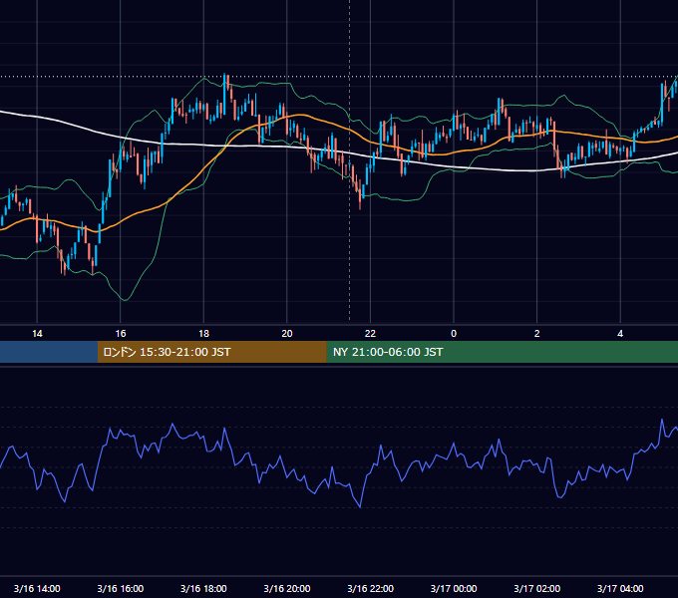The width and height of the screenshot is (678, 598).
Task: Click the 16 hour label on price axis
Action: pyautogui.click(x=121, y=334)
